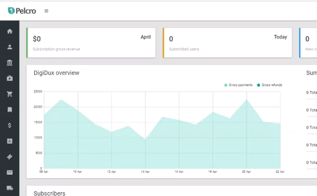Click the Pelcro logo
Viewport: 317px width, 196px height.
pos(22,11)
